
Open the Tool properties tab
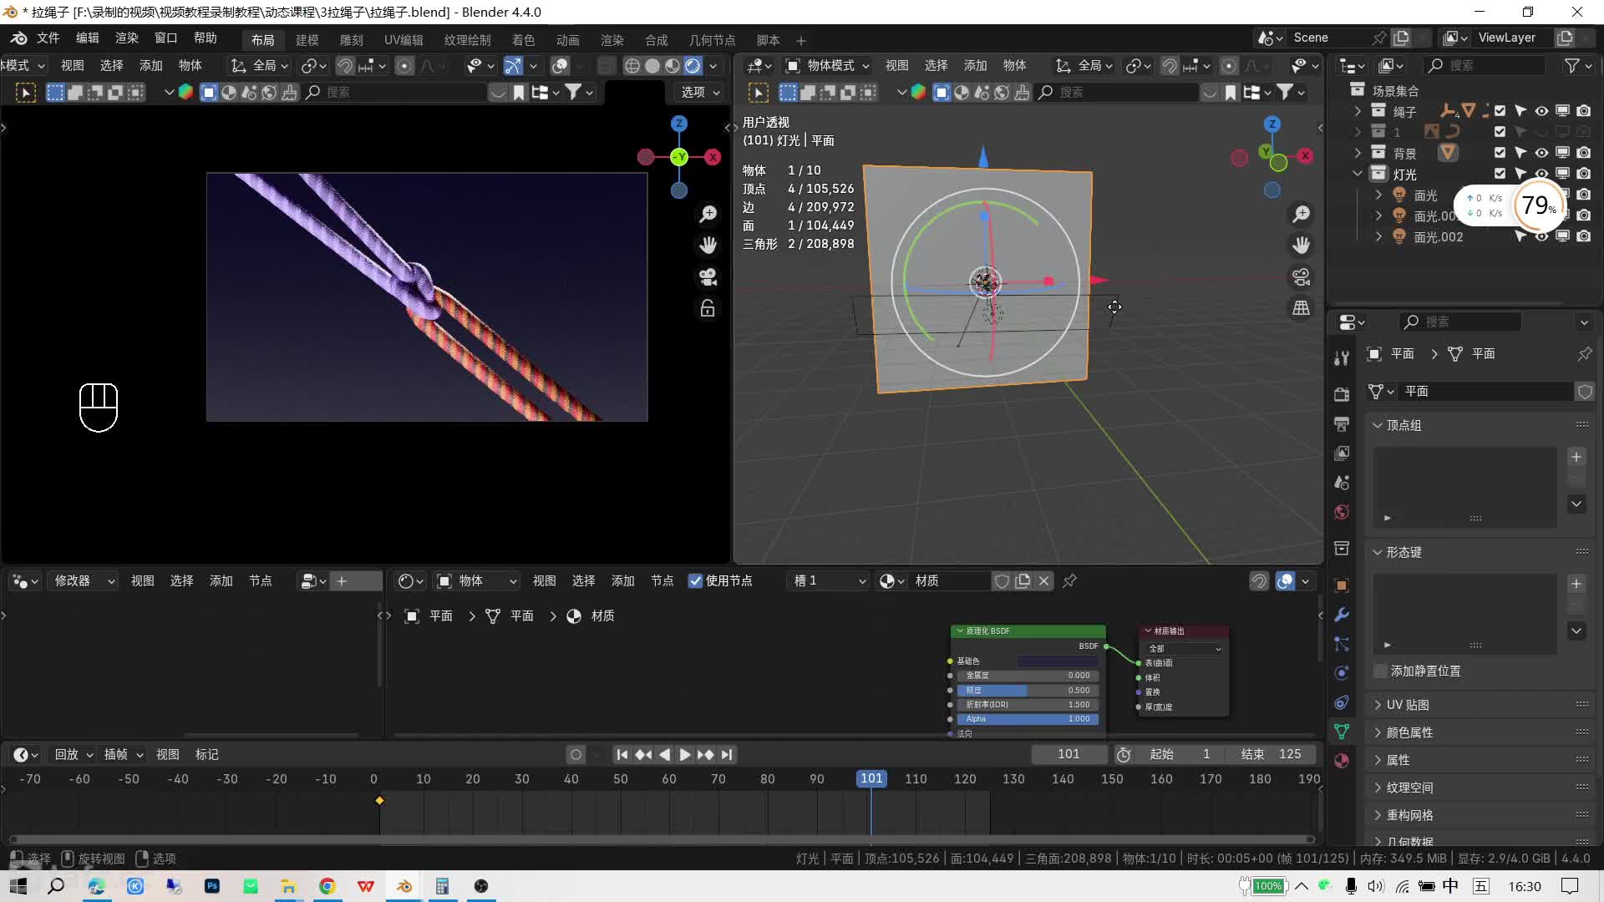[x=1342, y=358]
